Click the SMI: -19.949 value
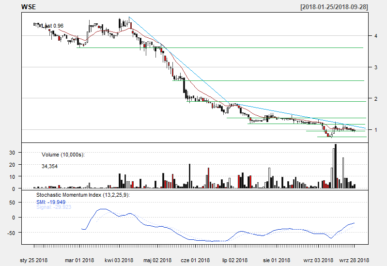The image size is (387, 266). [51, 202]
